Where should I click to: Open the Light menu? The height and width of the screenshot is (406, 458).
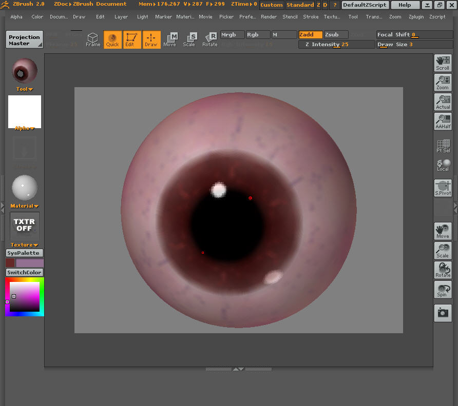pos(143,17)
